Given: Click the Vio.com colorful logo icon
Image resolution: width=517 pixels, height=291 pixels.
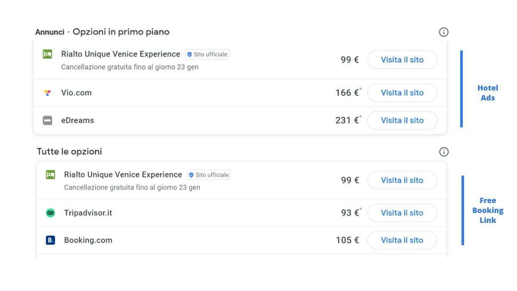Looking at the screenshot, I should [47, 93].
